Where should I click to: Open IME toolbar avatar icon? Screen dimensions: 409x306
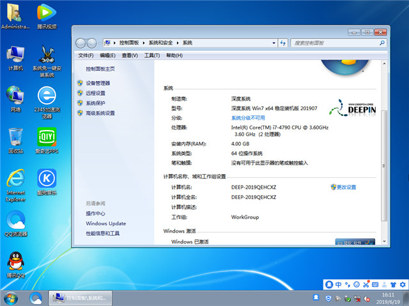click(x=329, y=284)
